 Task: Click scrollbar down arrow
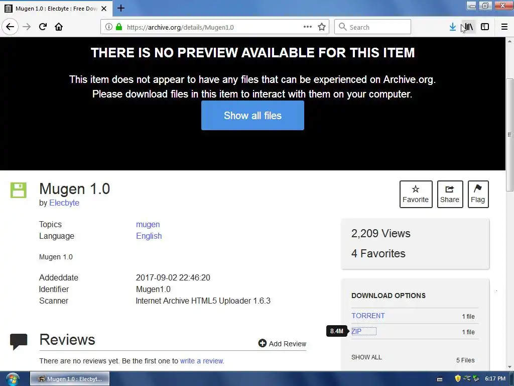[509, 367]
